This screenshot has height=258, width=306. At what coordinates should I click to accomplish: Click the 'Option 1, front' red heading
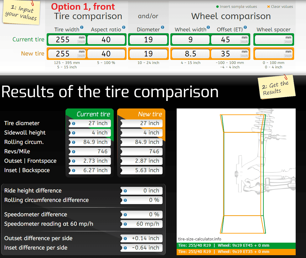83,7
